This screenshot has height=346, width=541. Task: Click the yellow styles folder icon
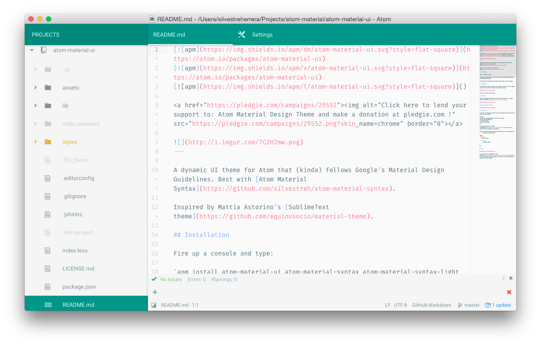click(48, 142)
